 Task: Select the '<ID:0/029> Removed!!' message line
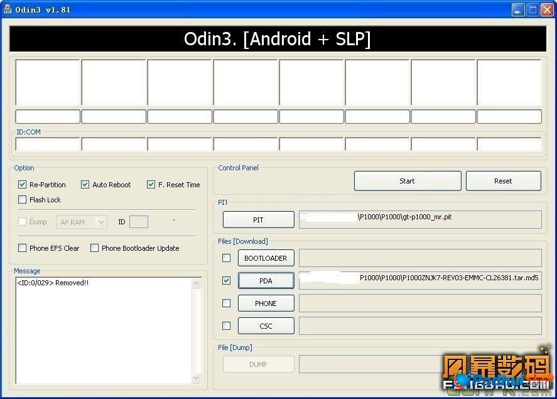click(53, 283)
